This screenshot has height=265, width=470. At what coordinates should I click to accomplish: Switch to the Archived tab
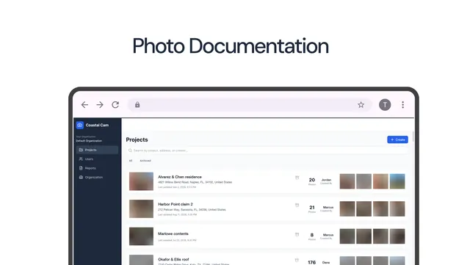[145, 161]
